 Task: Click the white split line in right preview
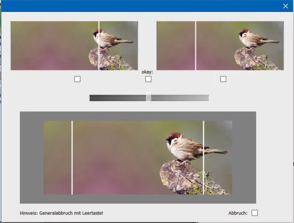[196, 46]
